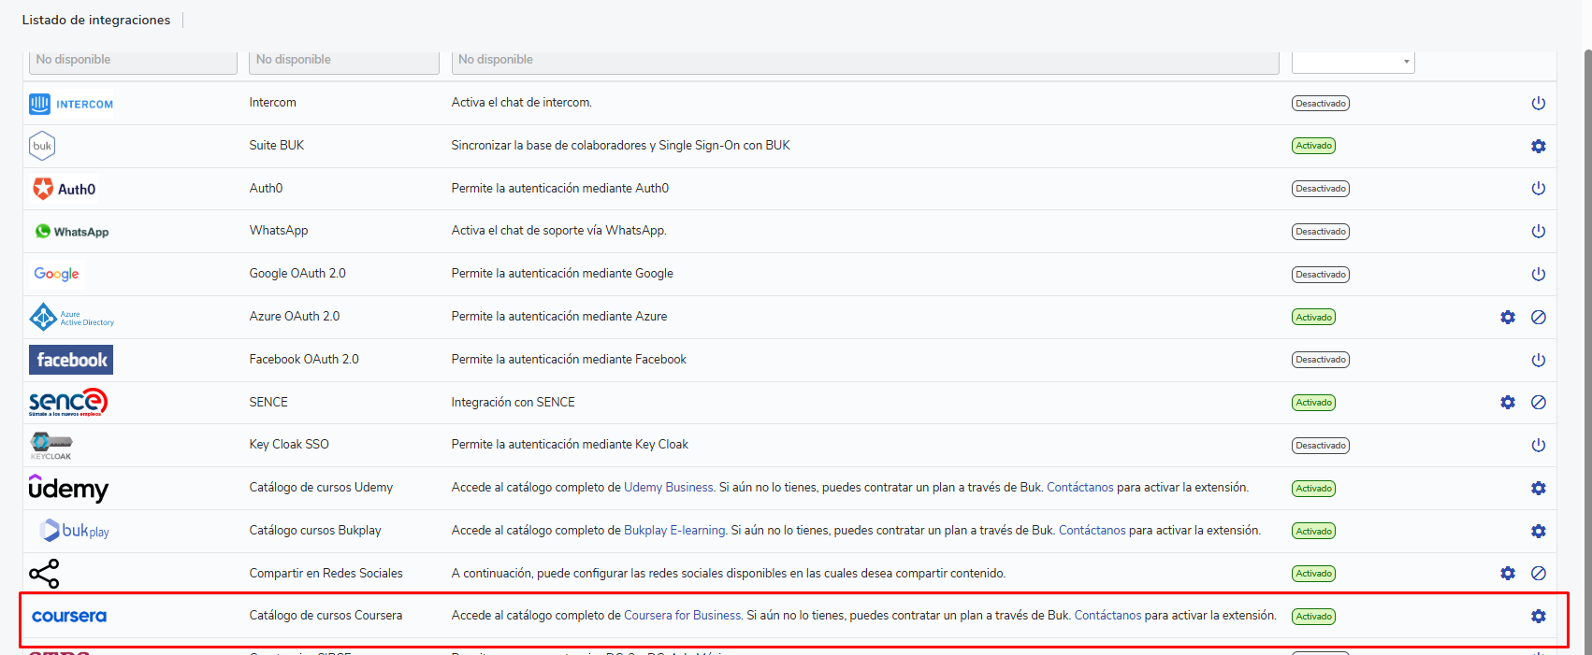Open SENCE integration settings gear
Screen dimensions: 1592x655
[1507, 402]
